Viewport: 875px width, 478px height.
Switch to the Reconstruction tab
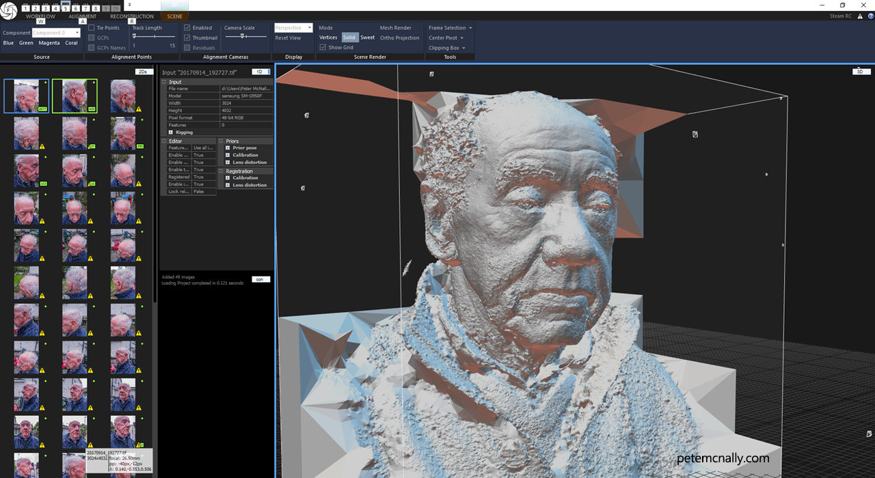click(x=132, y=16)
